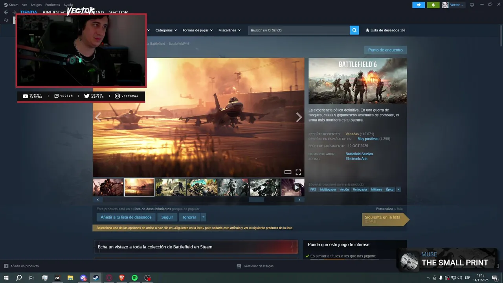Image resolution: width=503 pixels, height=283 pixels.
Task: Click the Variadas recent reviews link
Action: pos(352,134)
